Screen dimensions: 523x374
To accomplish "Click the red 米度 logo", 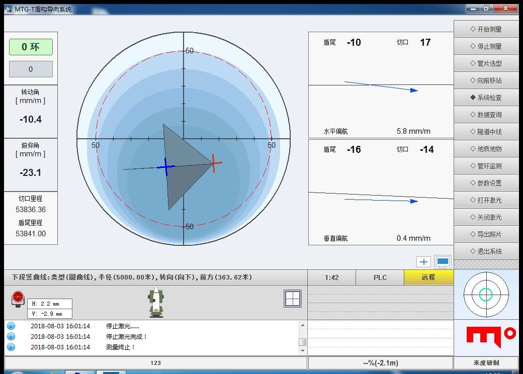I will point(491,336).
